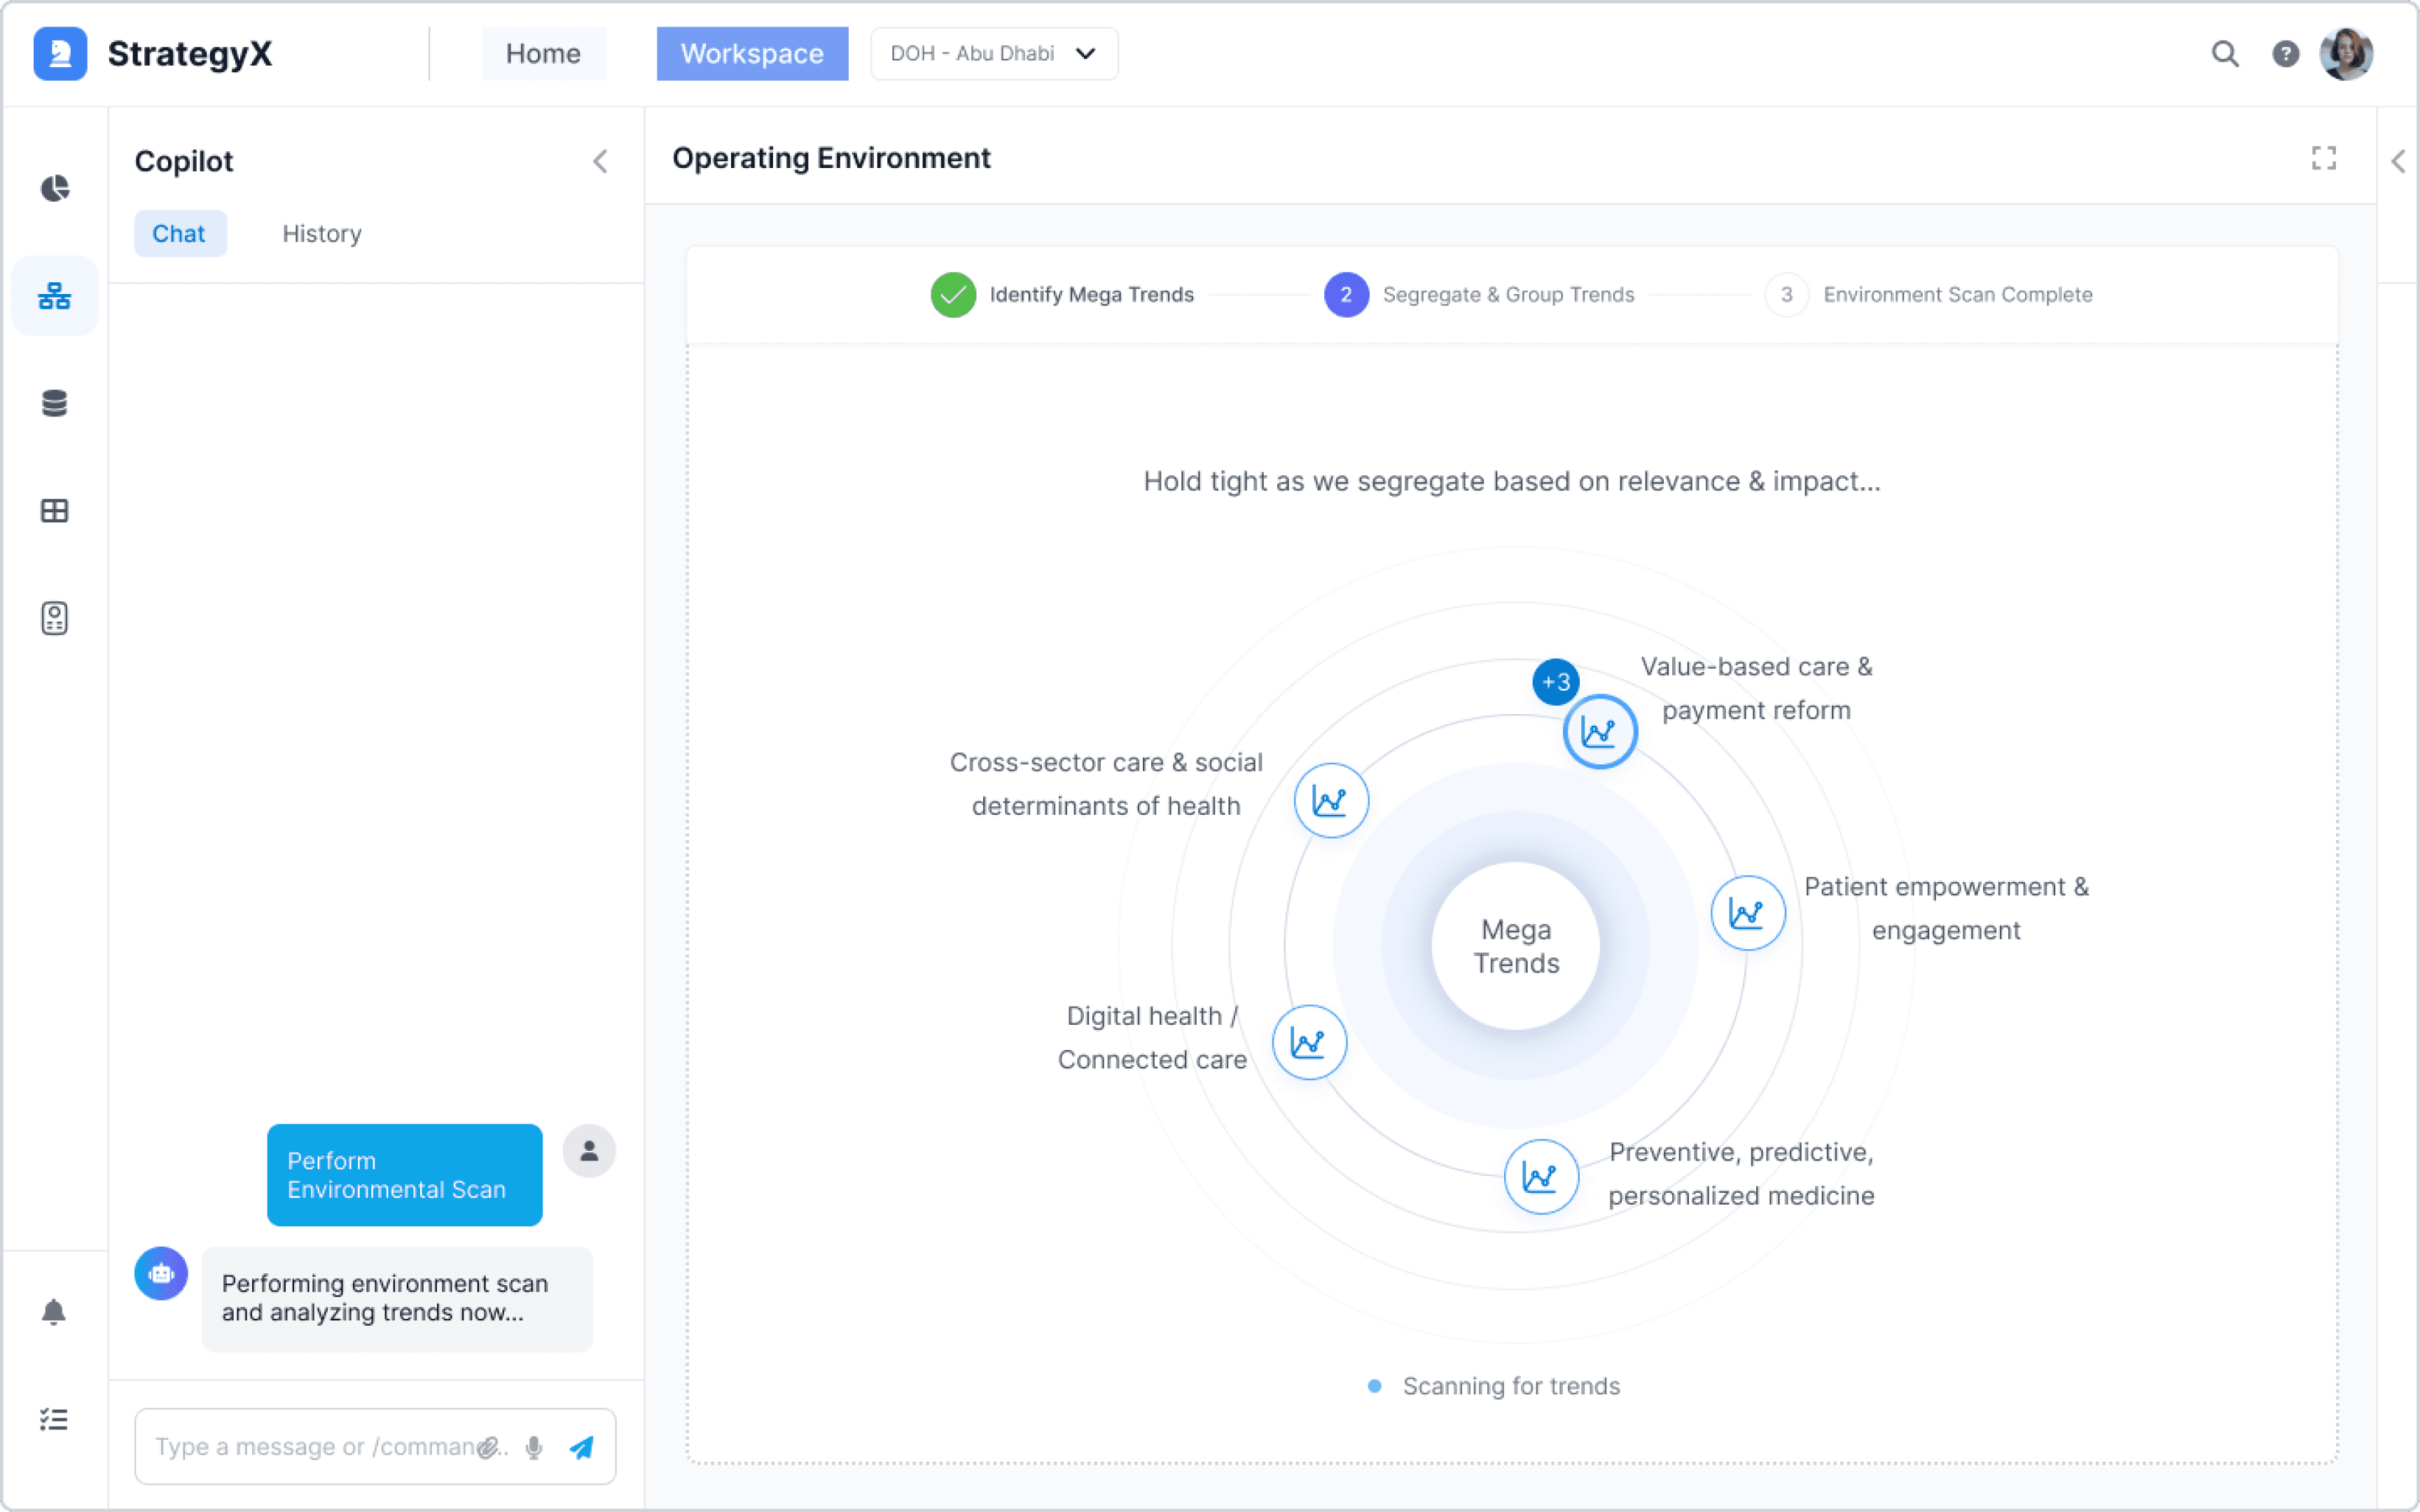This screenshot has width=2420, height=1512.
Task: Select the Chat tab
Action: [179, 233]
